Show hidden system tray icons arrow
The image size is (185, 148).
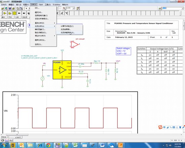pos(163,145)
